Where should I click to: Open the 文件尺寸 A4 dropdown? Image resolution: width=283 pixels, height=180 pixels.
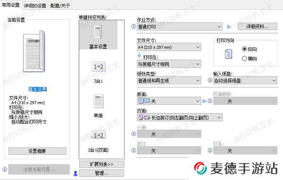169,47
